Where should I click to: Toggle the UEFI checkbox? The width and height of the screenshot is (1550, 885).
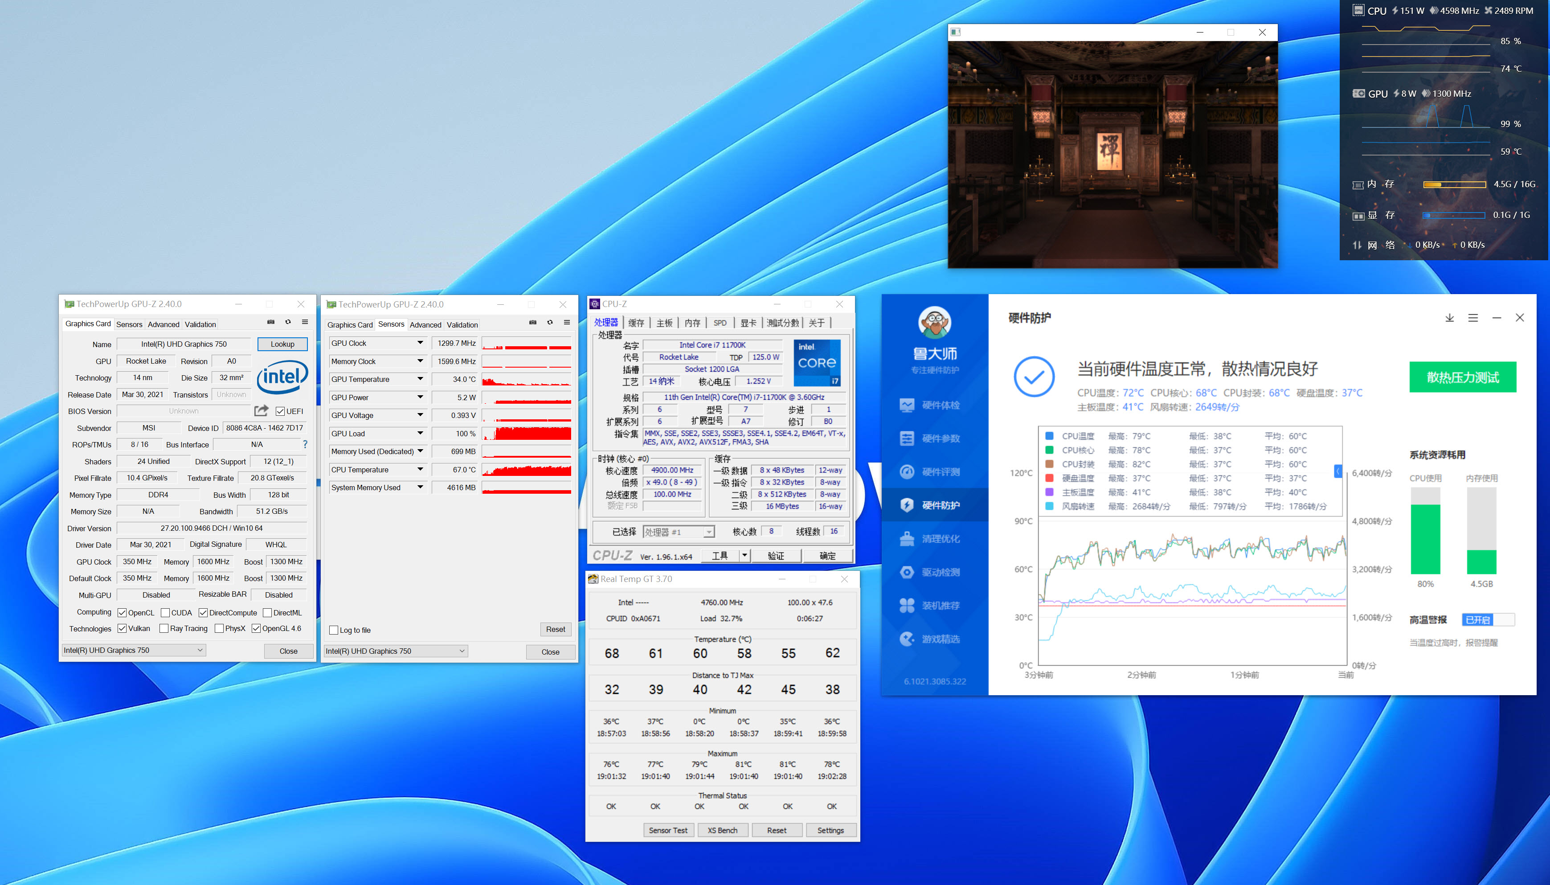[x=281, y=411]
